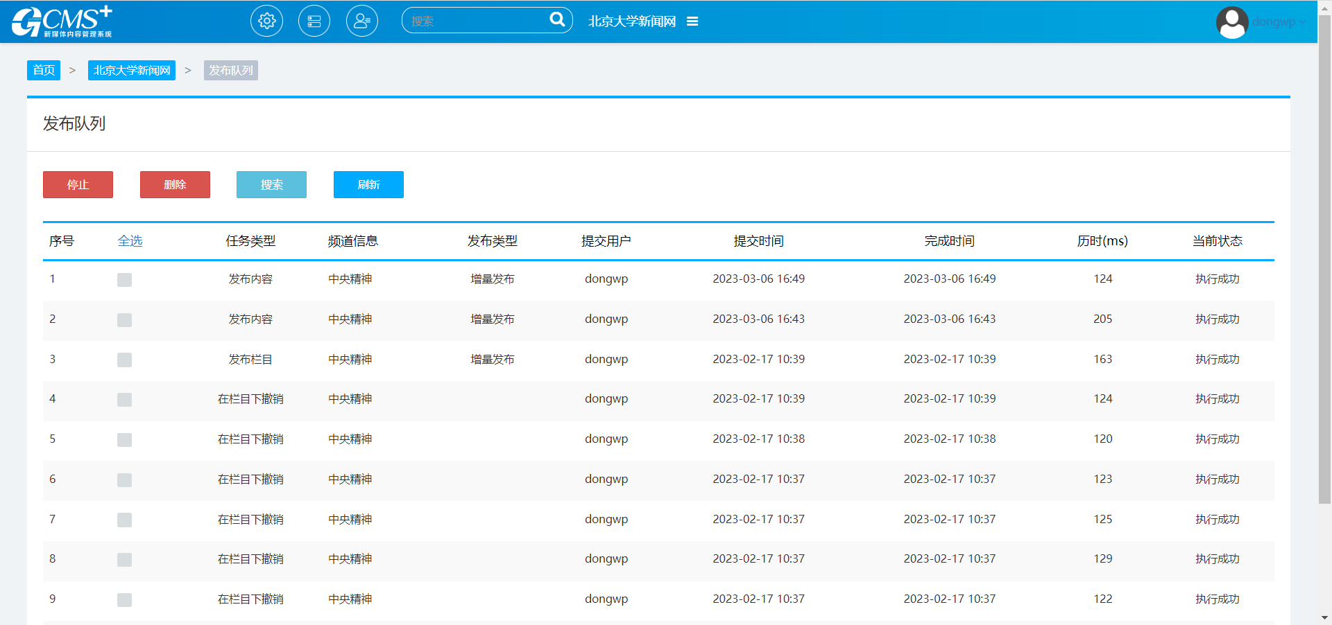Open 北京大学新闻网 breadcrumb item

point(132,71)
